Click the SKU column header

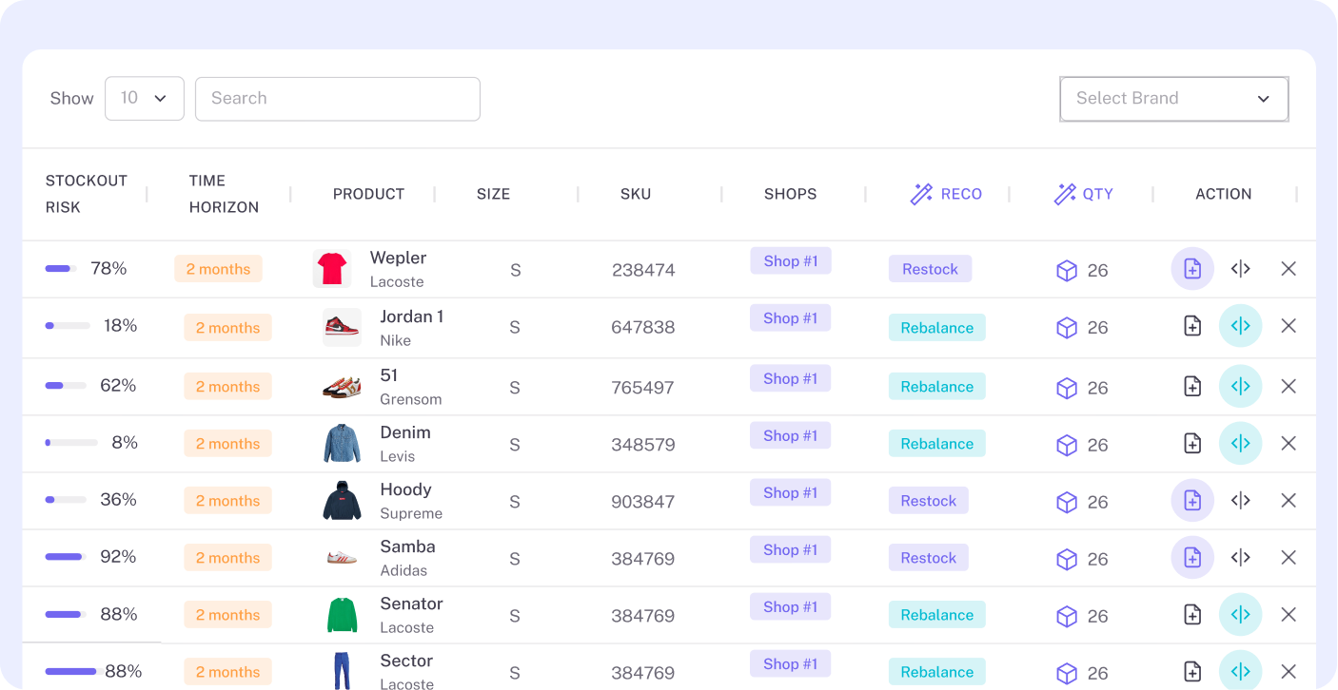(x=636, y=194)
